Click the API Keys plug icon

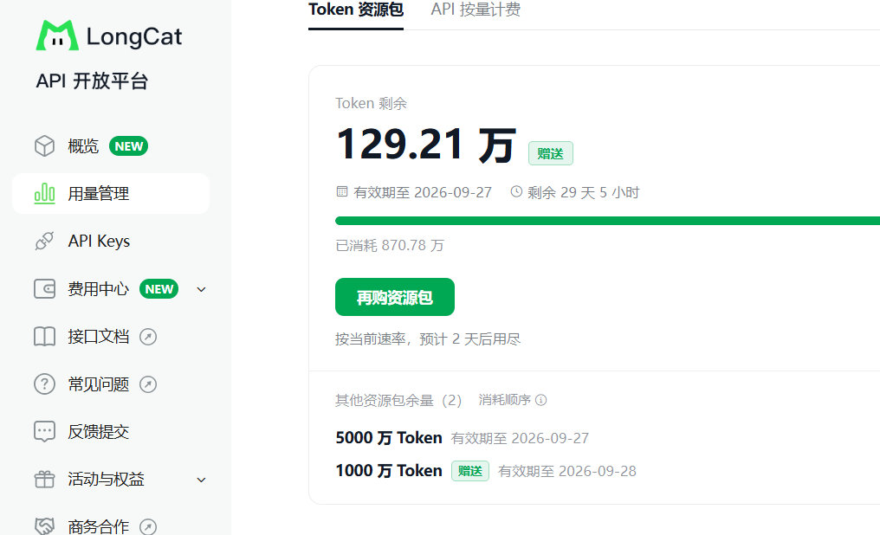tap(44, 242)
